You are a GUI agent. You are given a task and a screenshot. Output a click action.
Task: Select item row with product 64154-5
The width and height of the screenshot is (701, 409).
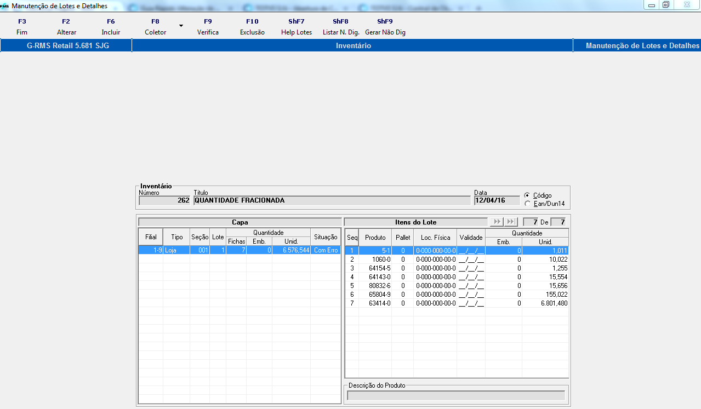(x=457, y=268)
